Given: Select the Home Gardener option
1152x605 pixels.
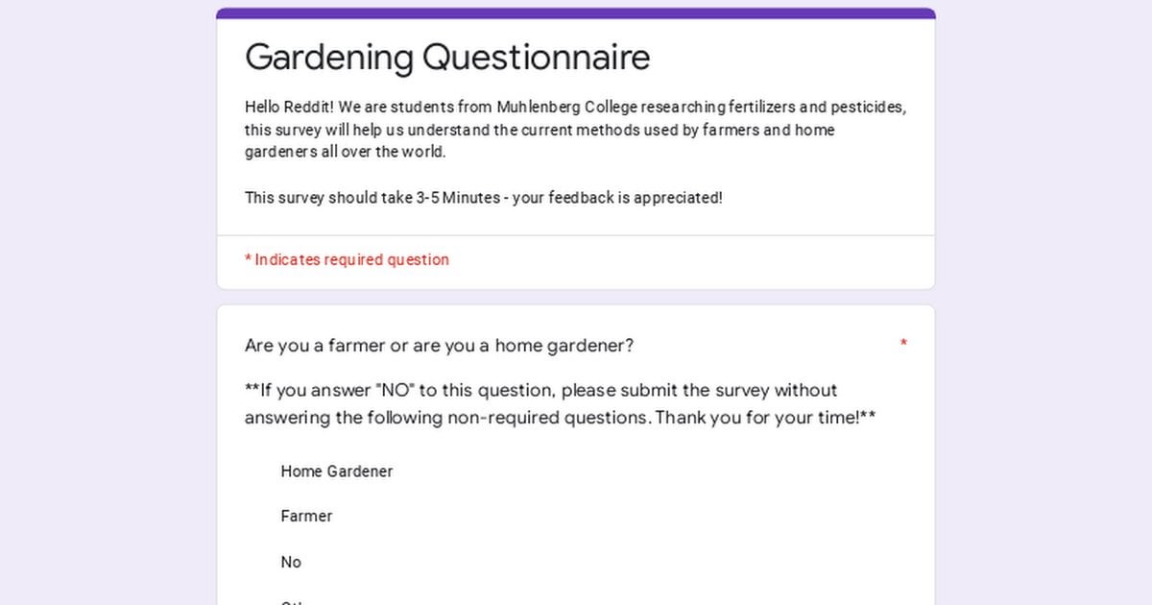Looking at the screenshot, I should click(x=336, y=472).
